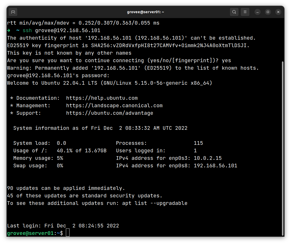Image resolution: width=291 pixels, height=244 pixels.
Task: Click the enp0s3 address 10.0.2.15
Action: pyautogui.click(x=208, y=158)
